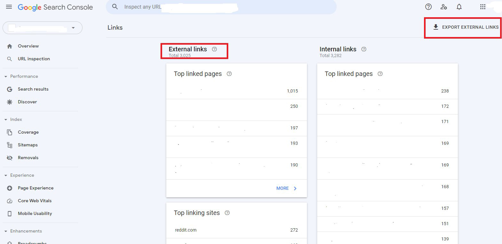502x244 pixels.
Task: Open the Sitemaps report
Action: coord(27,145)
